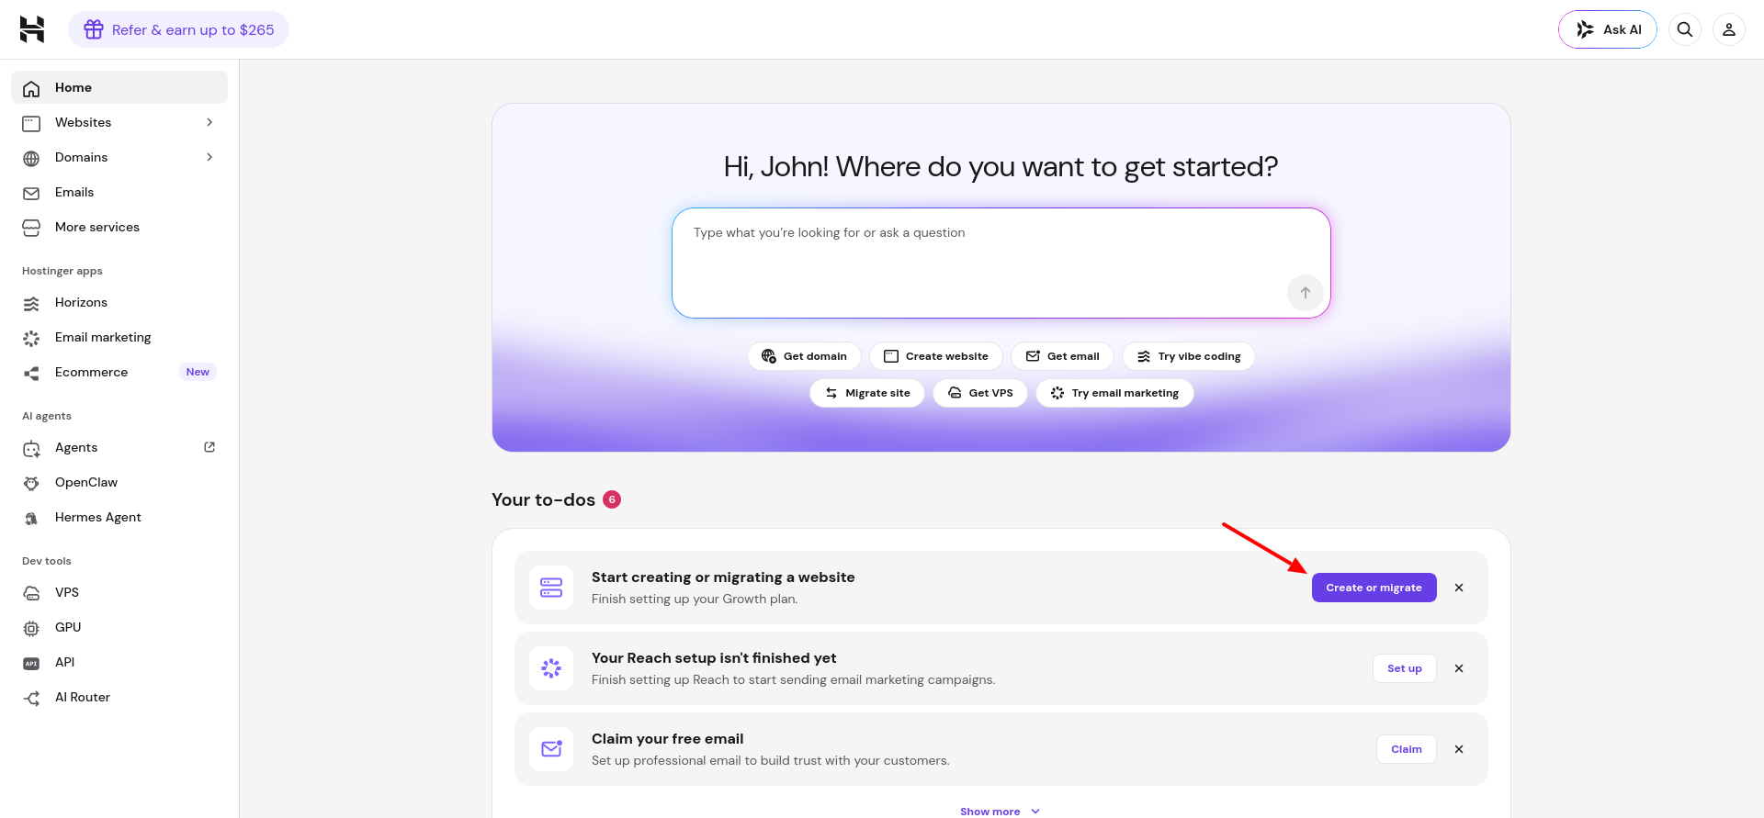Click the Try vibe coding chip
This screenshot has width=1764, height=818.
1189,356
